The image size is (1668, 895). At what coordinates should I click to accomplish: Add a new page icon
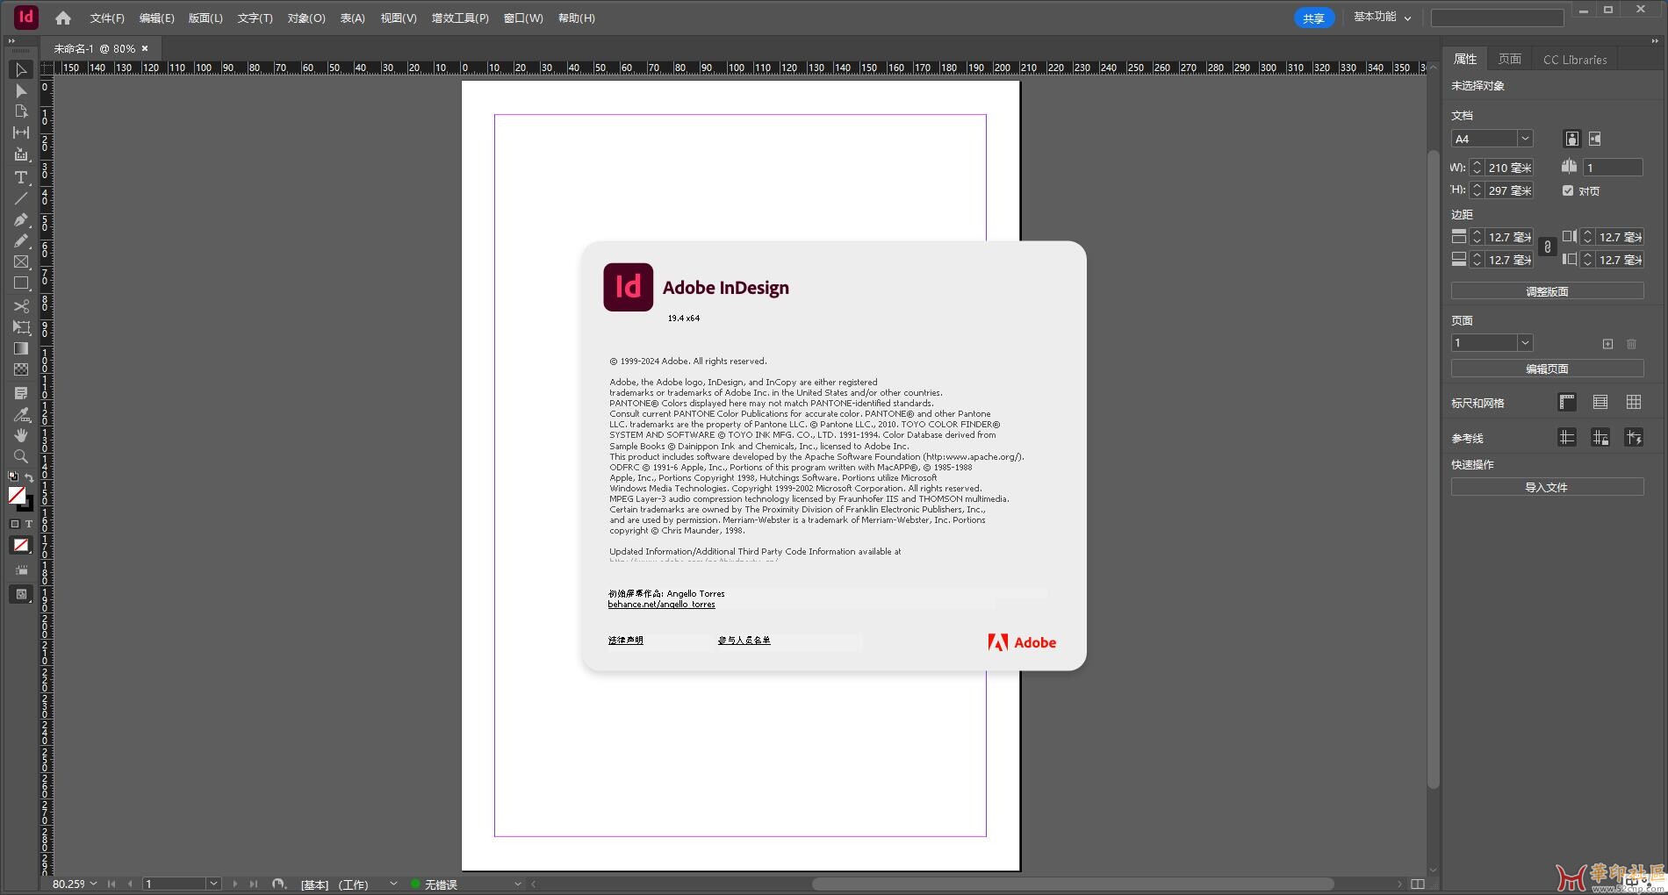[1607, 344]
